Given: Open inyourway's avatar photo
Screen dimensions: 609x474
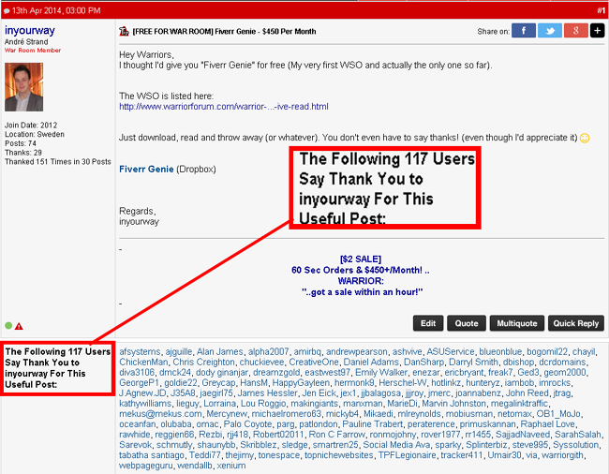Looking at the screenshot, I should pos(23,87).
